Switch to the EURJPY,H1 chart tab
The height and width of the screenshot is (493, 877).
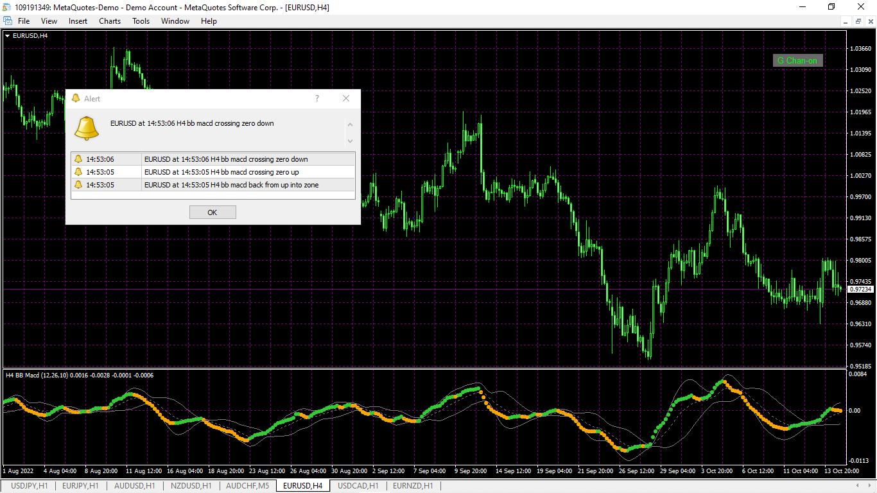click(x=80, y=486)
